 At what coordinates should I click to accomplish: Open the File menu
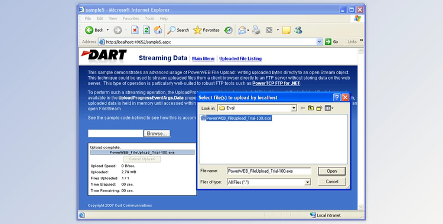[88, 19]
